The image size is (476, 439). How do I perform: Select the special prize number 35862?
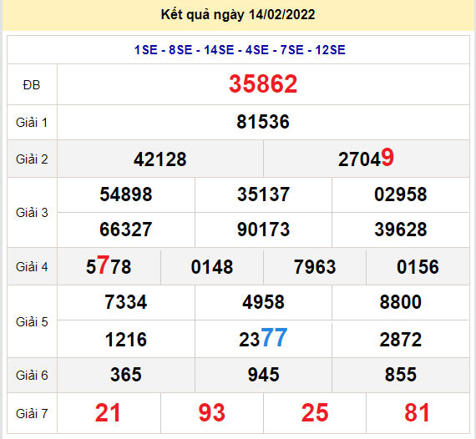click(263, 83)
